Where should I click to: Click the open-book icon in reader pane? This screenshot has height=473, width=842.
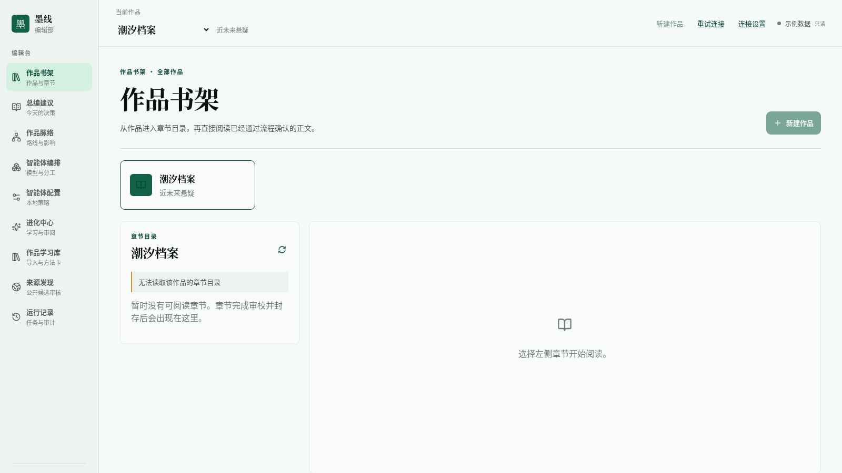pos(565,325)
